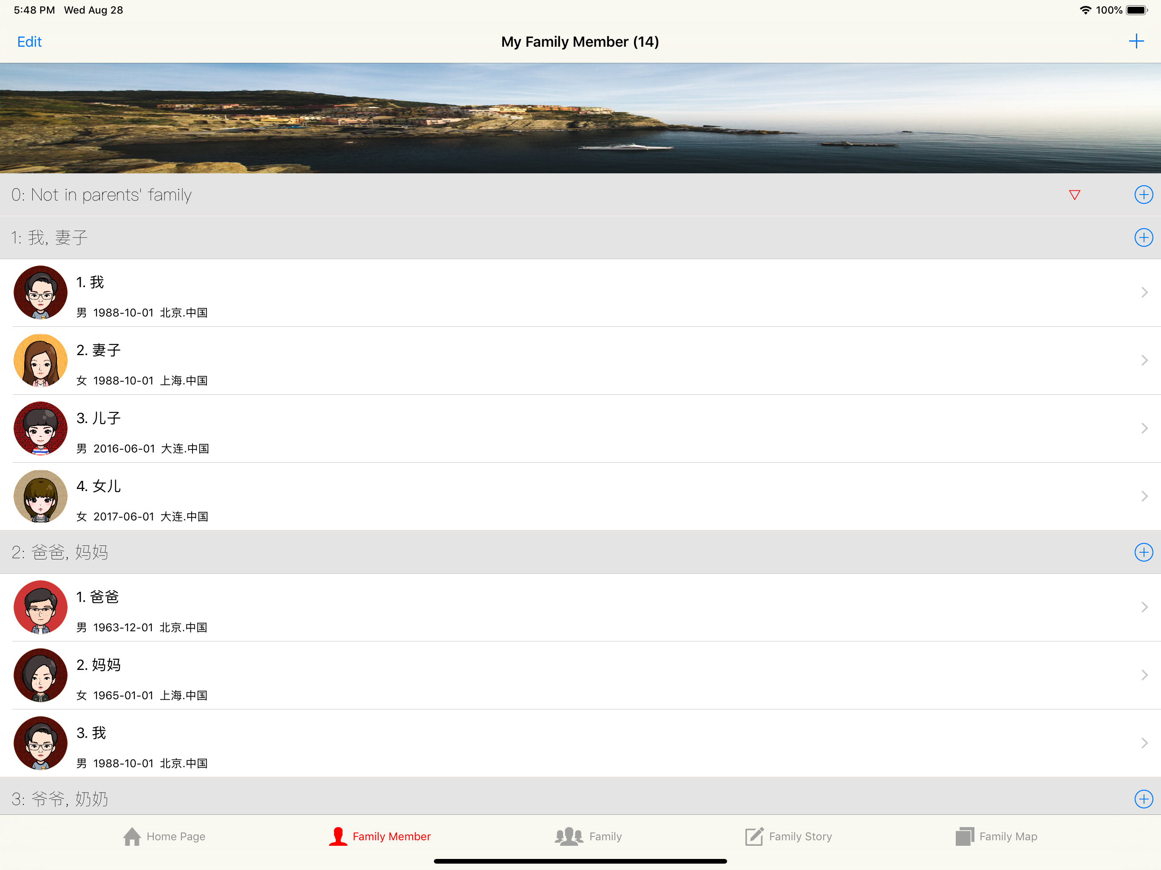Add member to group 2: 爸爸, 妈妈
This screenshot has height=870, width=1161.
pos(1143,552)
